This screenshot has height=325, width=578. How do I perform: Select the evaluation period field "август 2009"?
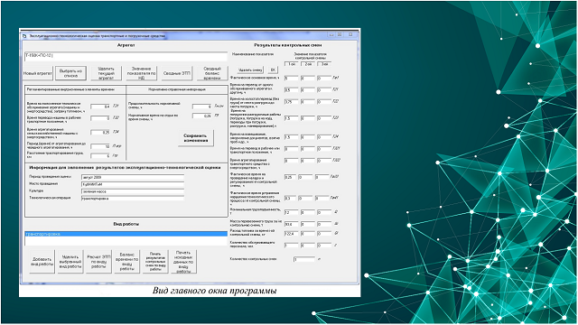pos(133,177)
